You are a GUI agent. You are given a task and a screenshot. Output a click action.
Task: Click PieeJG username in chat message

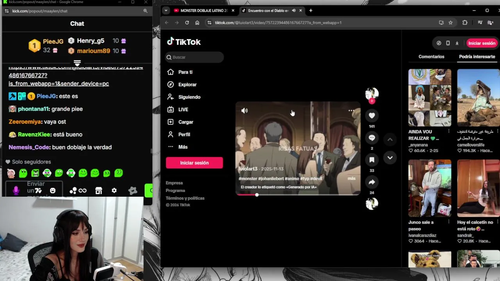46,96
